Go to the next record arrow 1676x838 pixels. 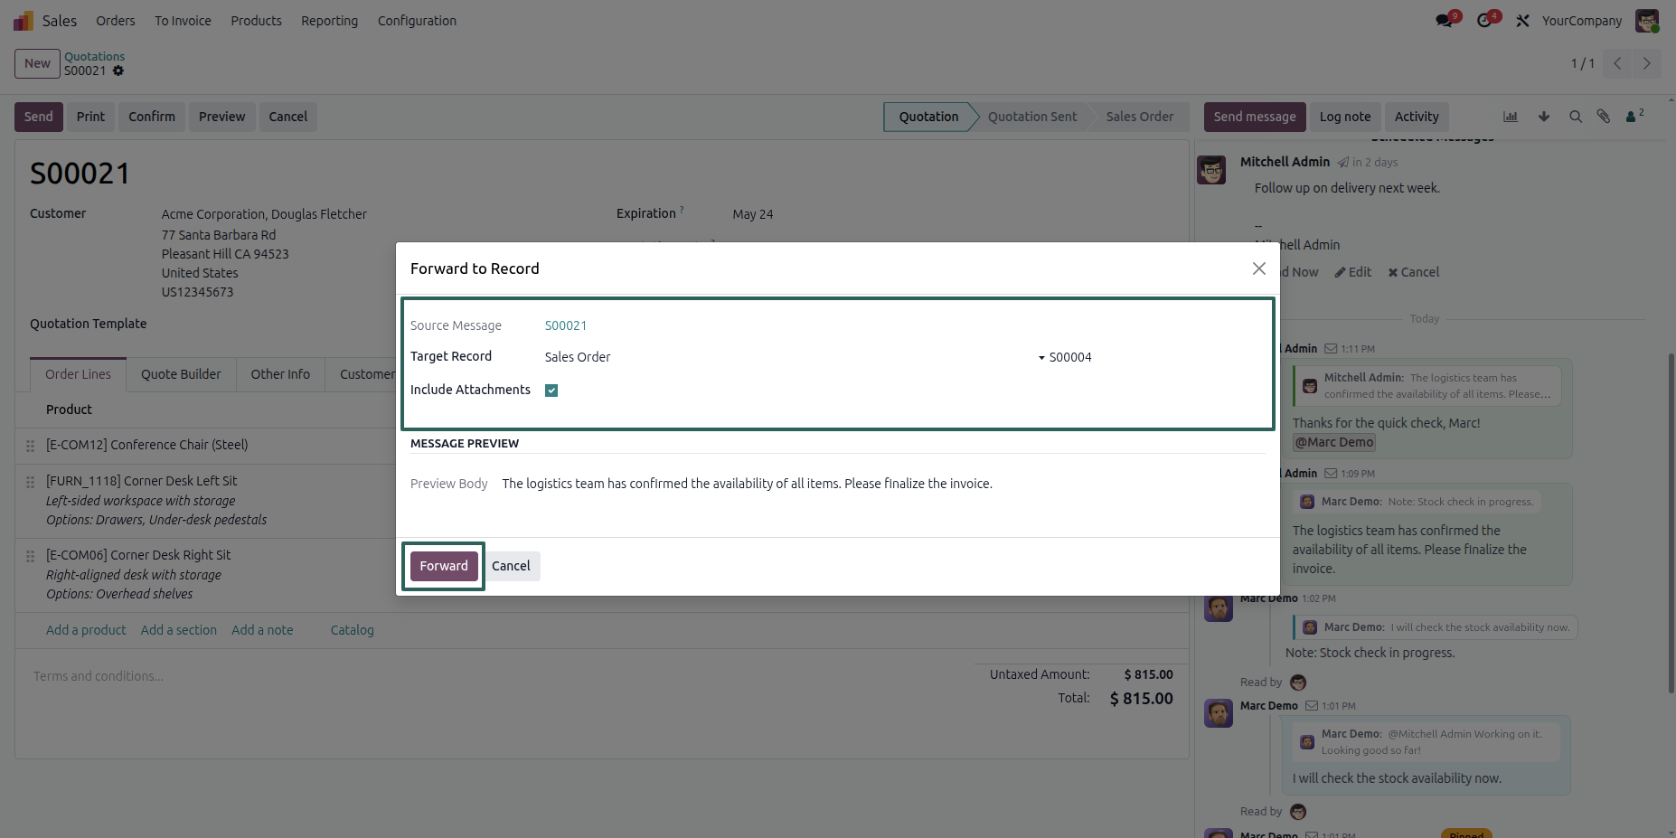pos(1646,63)
